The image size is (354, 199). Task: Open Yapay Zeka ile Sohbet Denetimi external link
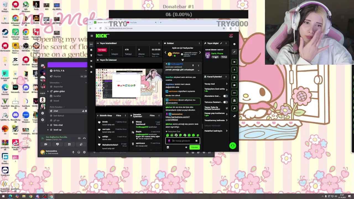pos(227,108)
